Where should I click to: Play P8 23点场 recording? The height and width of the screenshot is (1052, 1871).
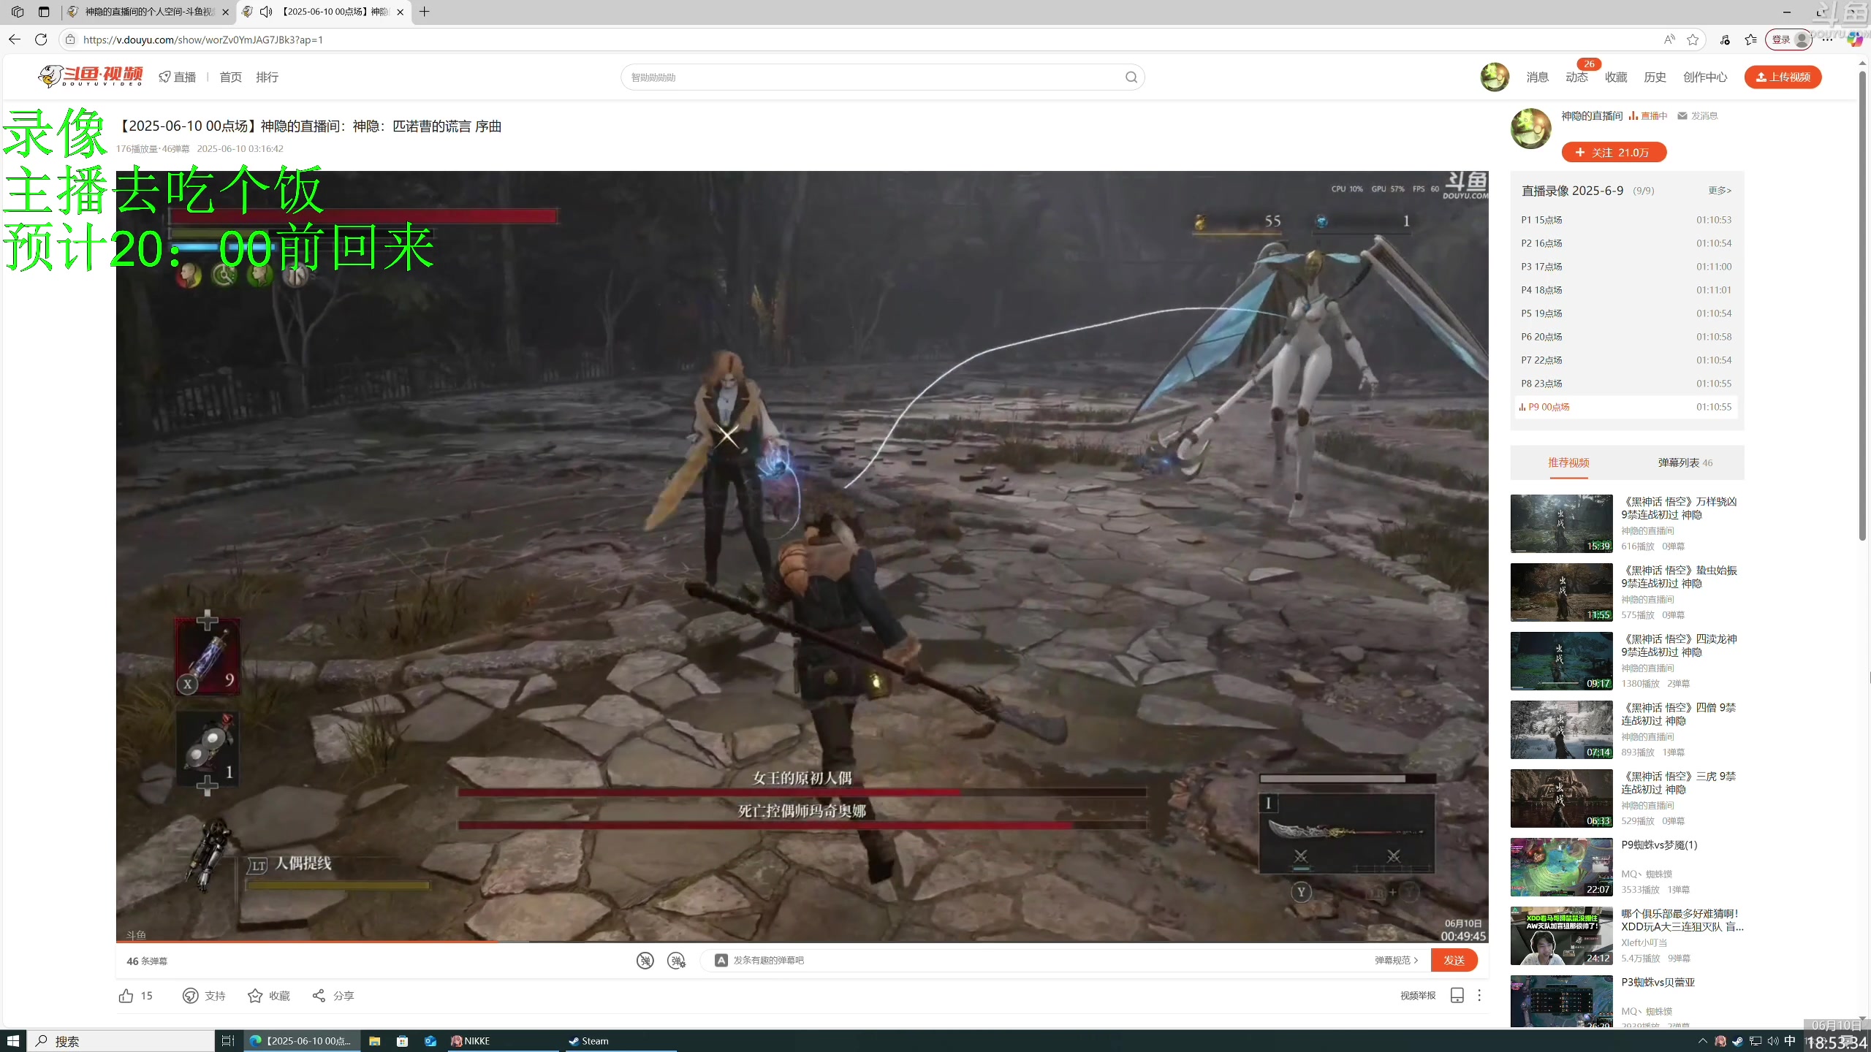[1626, 384]
